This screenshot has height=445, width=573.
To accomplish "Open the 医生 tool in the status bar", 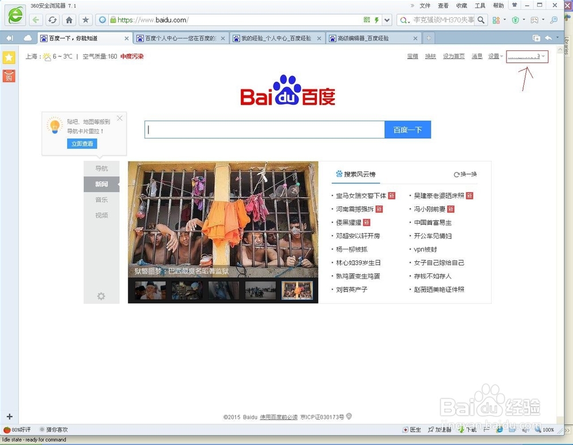I will (x=414, y=430).
